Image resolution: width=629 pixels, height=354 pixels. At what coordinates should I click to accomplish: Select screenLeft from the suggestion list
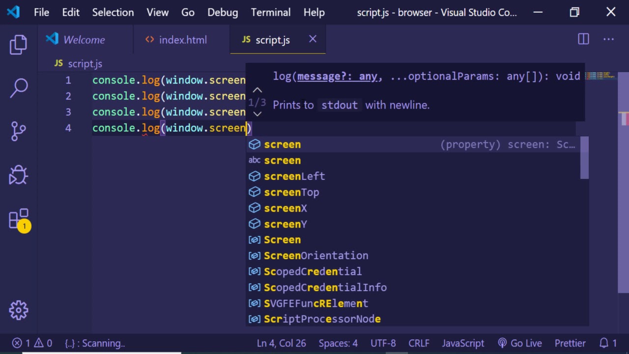(x=294, y=176)
